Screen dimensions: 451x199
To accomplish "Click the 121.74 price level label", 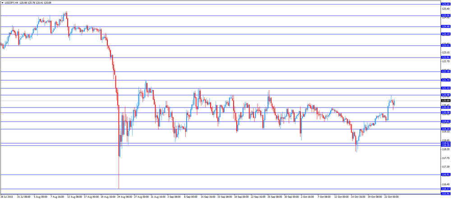I will 446,80.
